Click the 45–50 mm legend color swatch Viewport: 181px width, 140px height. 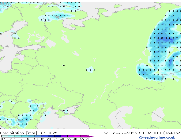(x=84, y=136)
